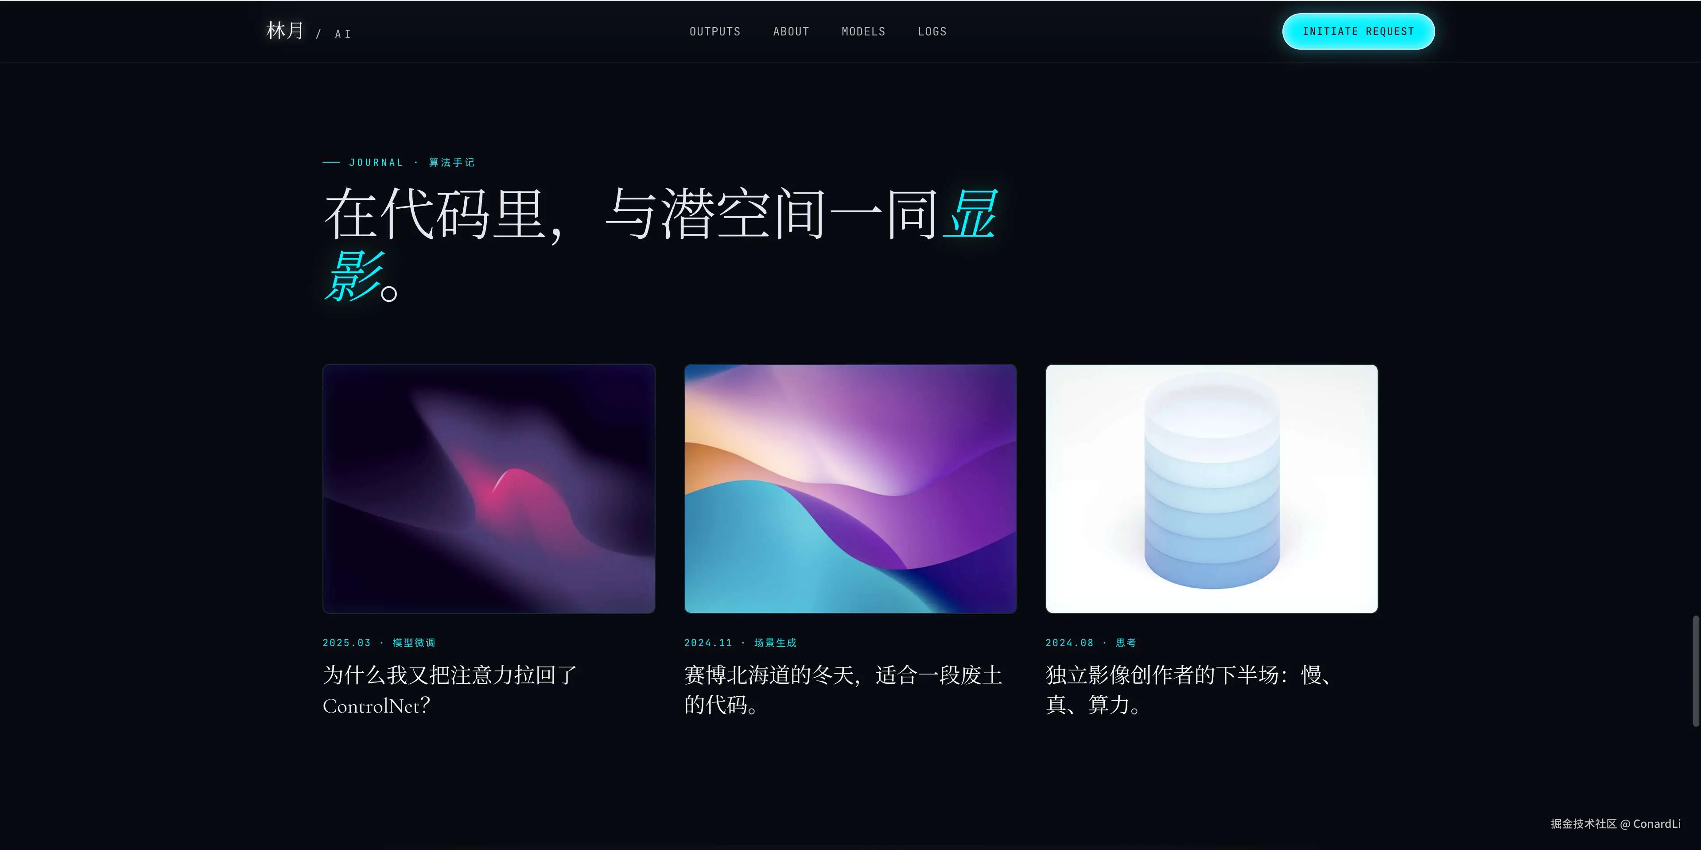Select MODELS in the top navigation

pyautogui.click(x=863, y=32)
